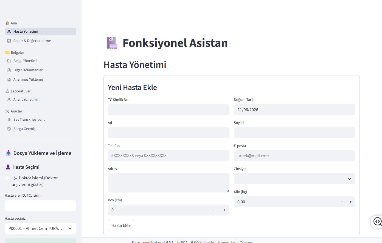Click the Araçlar section label
This screenshot has height=243, width=382.
(x=16, y=111)
